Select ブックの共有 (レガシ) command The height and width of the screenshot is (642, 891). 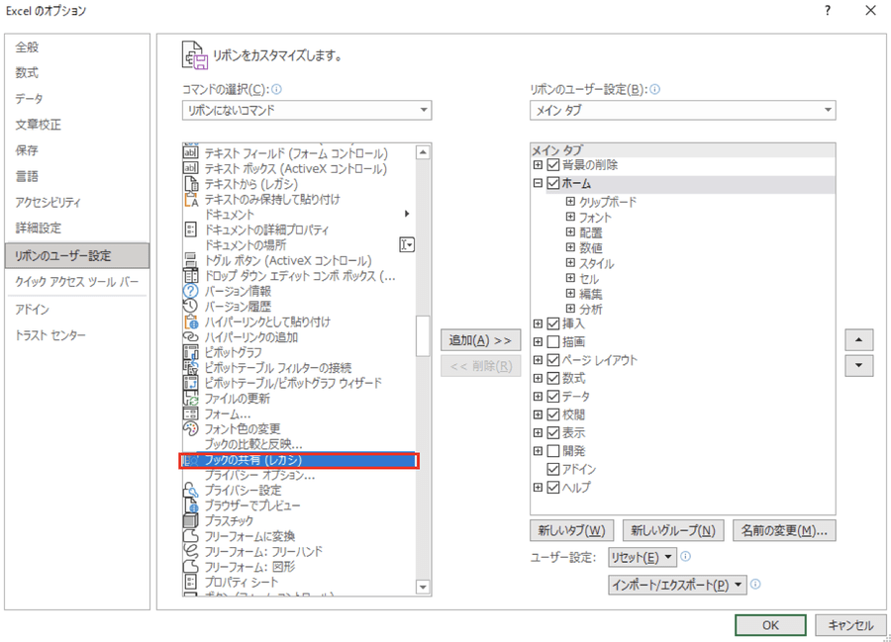coord(299,460)
